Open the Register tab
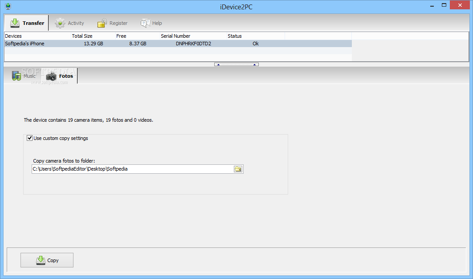Screen dimensions: 473x279 click(112, 23)
